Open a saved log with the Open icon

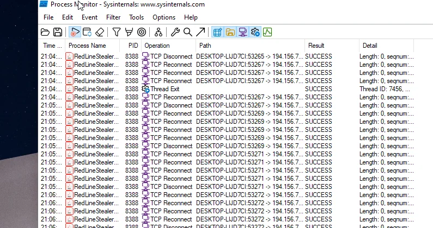coord(45,32)
